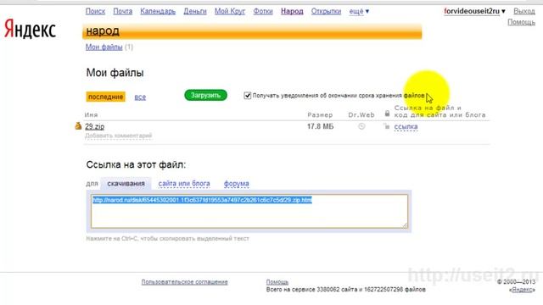This screenshot has width=543, height=305.
Task: Expand the ещё services menu
Action: (359, 11)
